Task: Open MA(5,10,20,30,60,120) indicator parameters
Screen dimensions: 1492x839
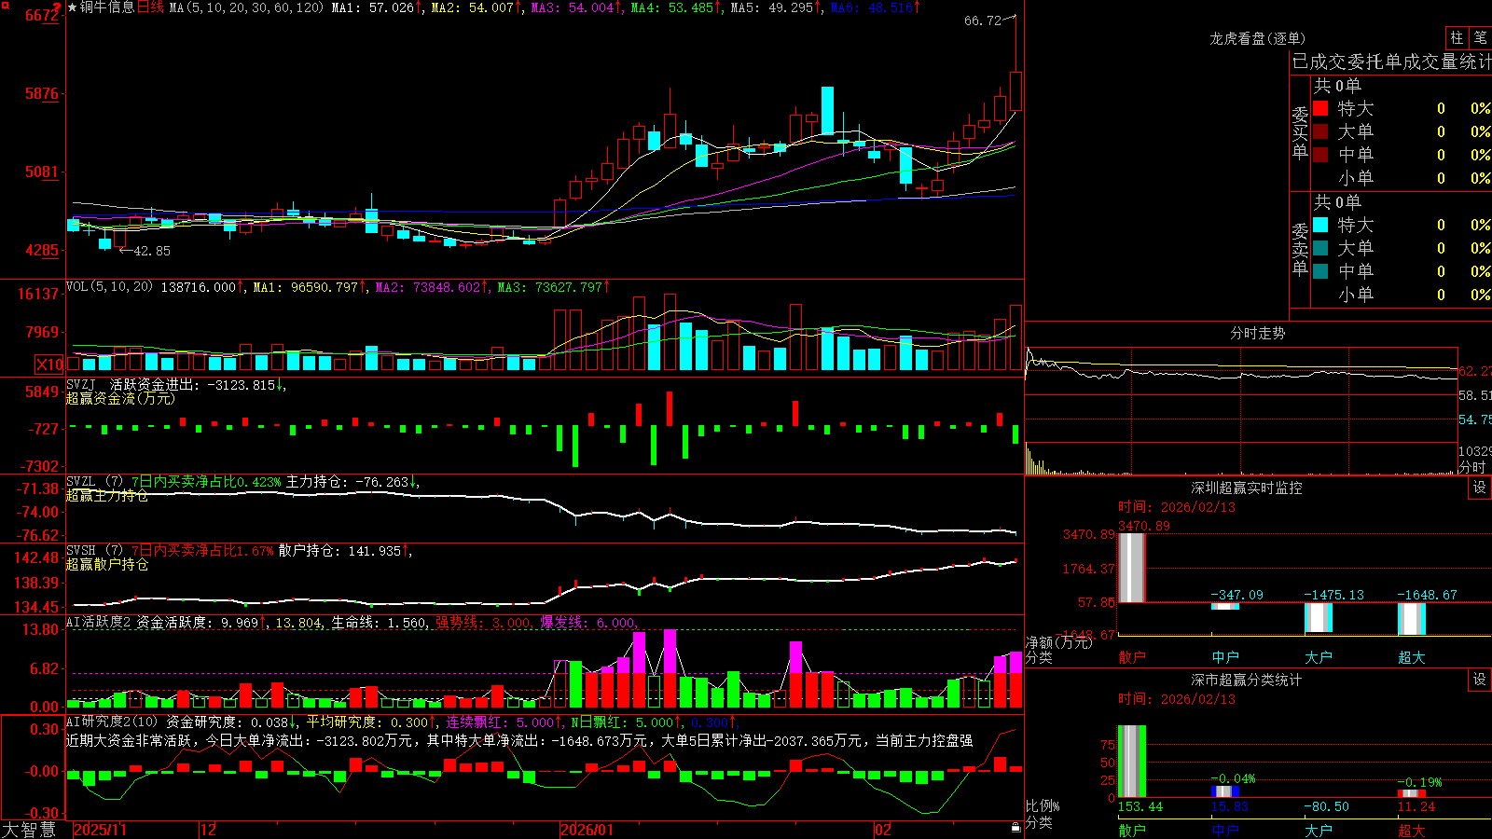Action: pyautogui.click(x=245, y=7)
